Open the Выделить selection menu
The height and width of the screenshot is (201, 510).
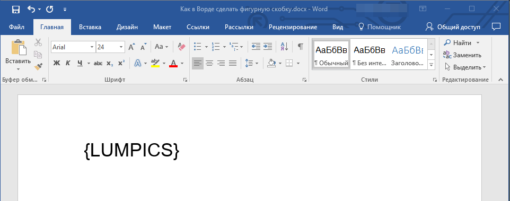465,67
